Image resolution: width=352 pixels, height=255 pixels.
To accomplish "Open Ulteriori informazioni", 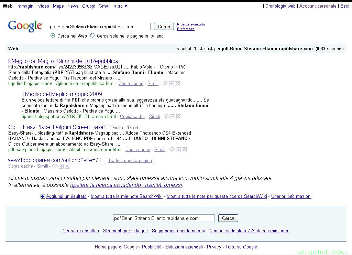I will pyautogui.click(x=291, y=196).
